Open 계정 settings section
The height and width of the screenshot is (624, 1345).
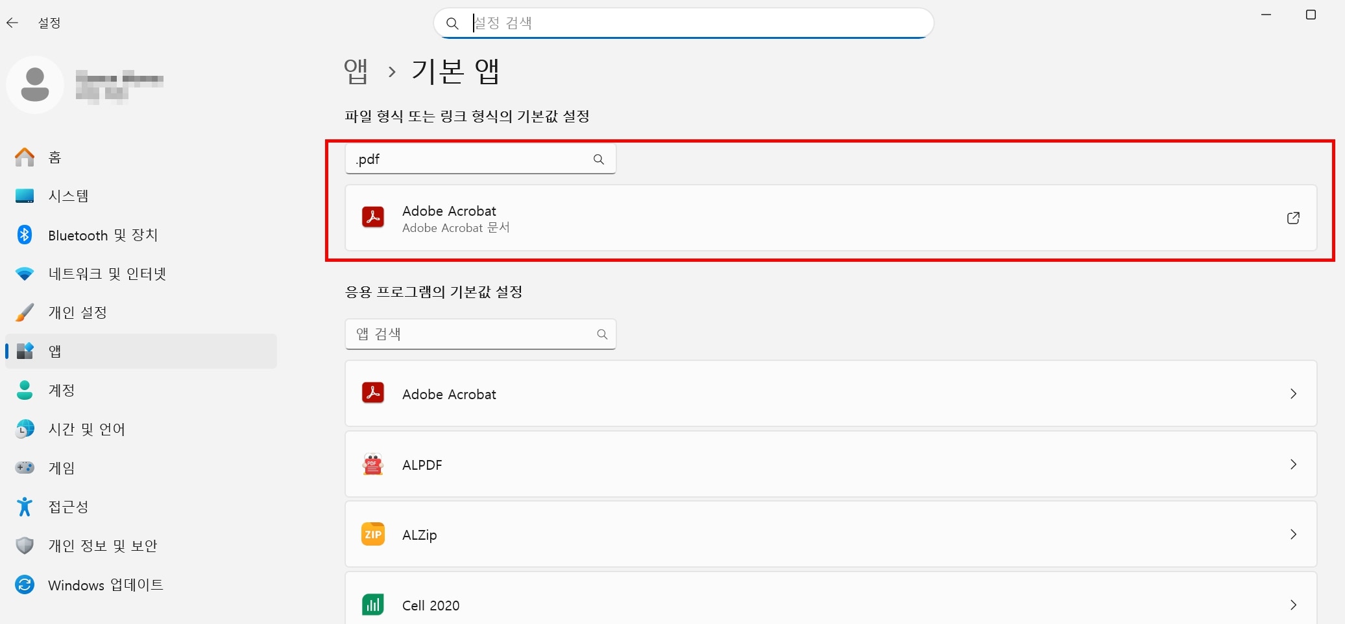pyautogui.click(x=141, y=390)
